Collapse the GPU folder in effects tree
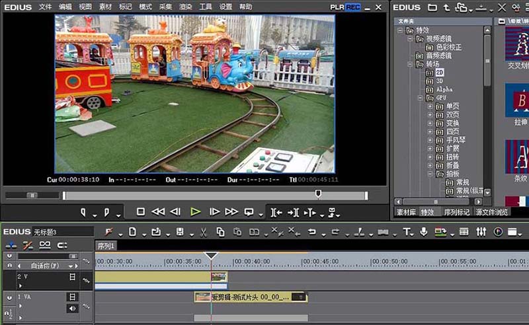This screenshot has height=325, width=529. point(420,98)
